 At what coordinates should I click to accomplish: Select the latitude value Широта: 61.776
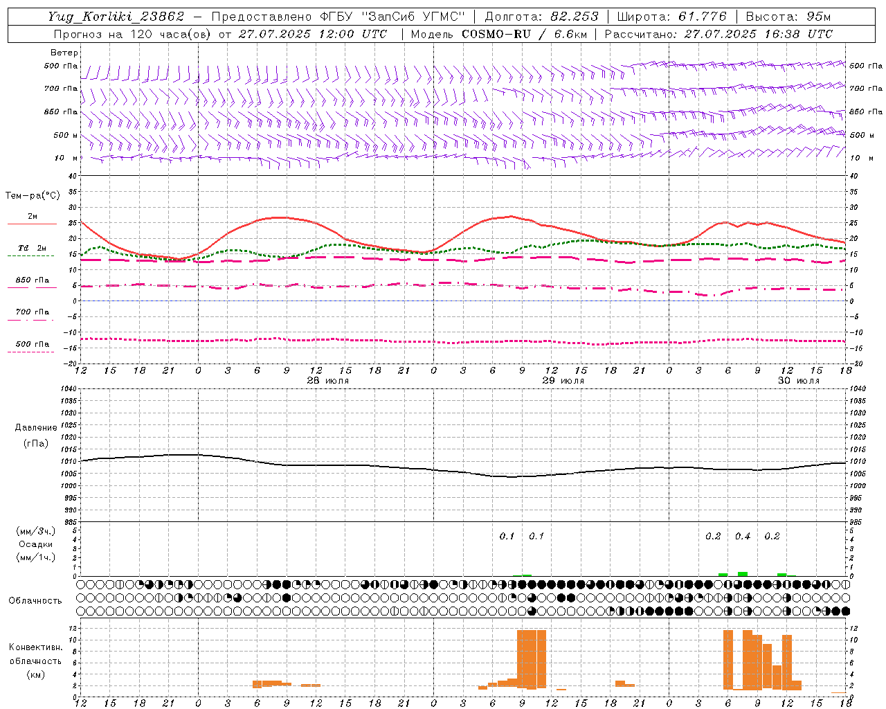pos(672,17)
